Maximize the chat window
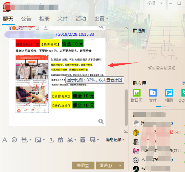Screen dimensions: 185x172 pos(179,3)
